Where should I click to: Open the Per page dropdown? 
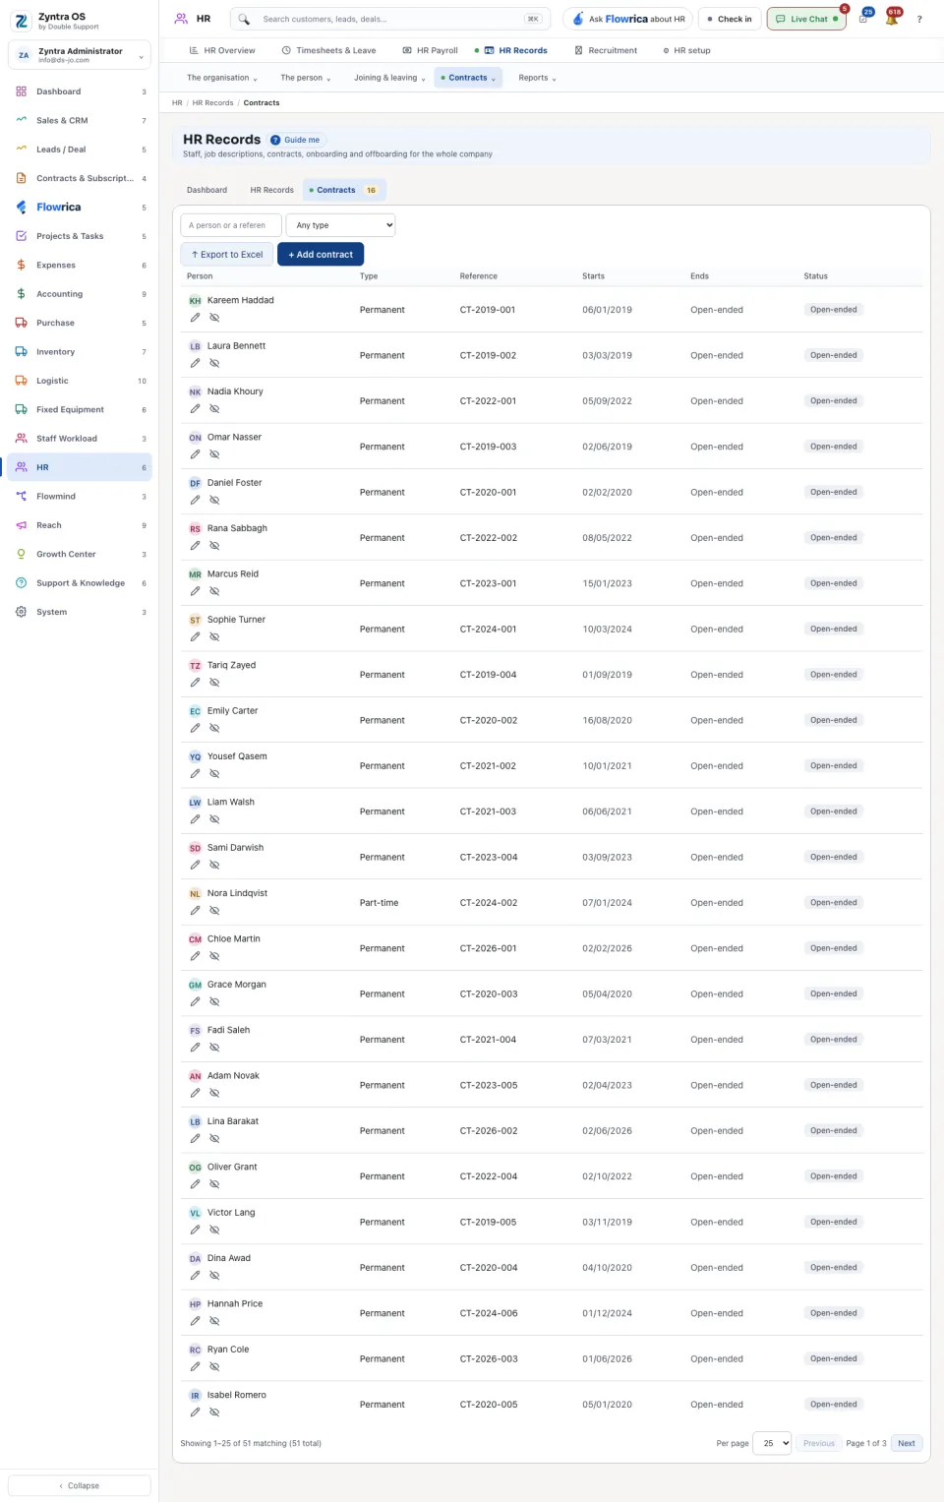tap(772, 1443)
